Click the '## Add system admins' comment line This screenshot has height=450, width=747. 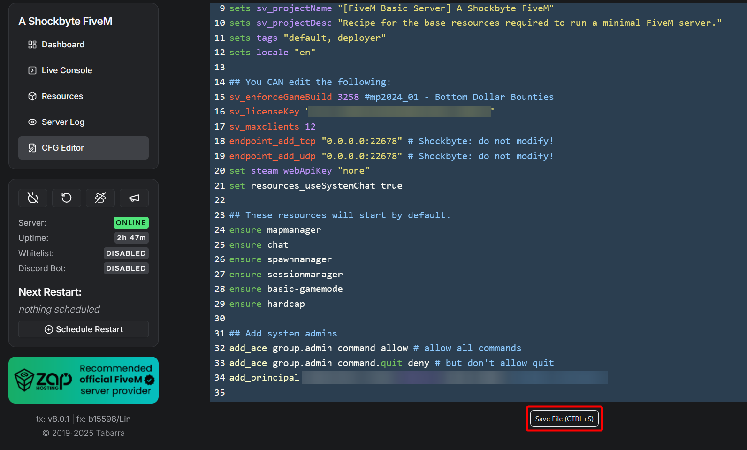[283, 334]
